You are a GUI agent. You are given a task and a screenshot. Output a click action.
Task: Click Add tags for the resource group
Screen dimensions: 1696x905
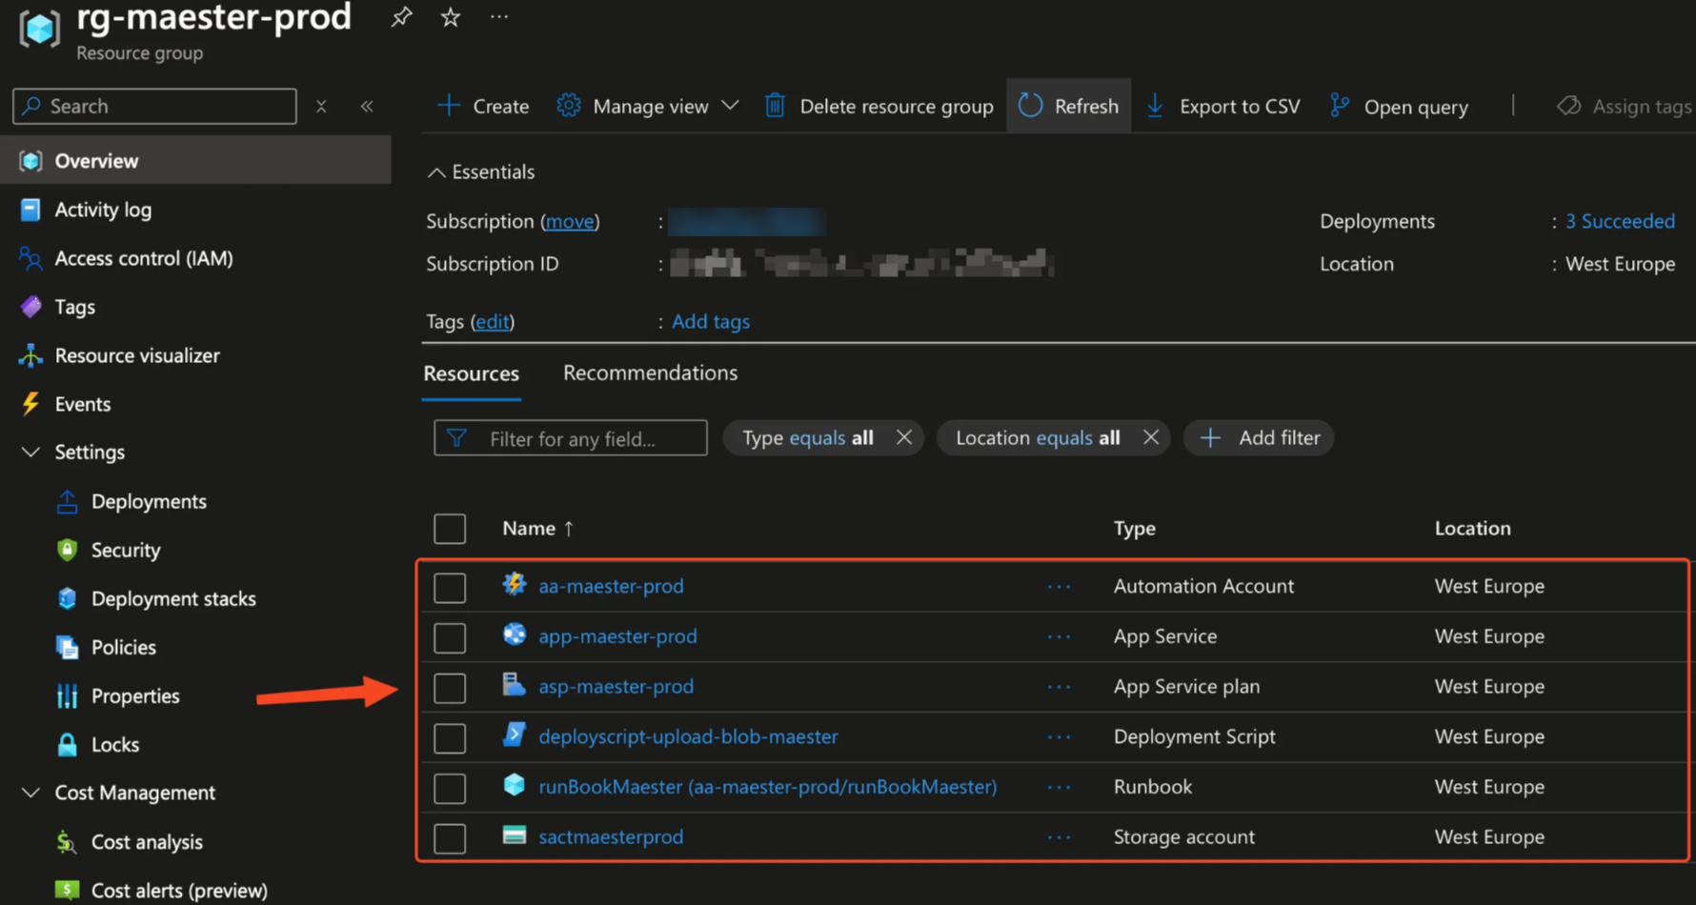(710, 321)
